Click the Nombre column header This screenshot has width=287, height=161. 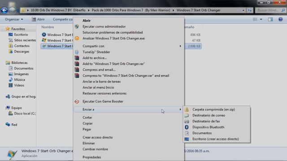coord(48,27)
